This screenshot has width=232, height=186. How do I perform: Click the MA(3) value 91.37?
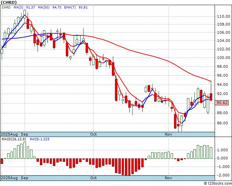click(x=30, y=7)
